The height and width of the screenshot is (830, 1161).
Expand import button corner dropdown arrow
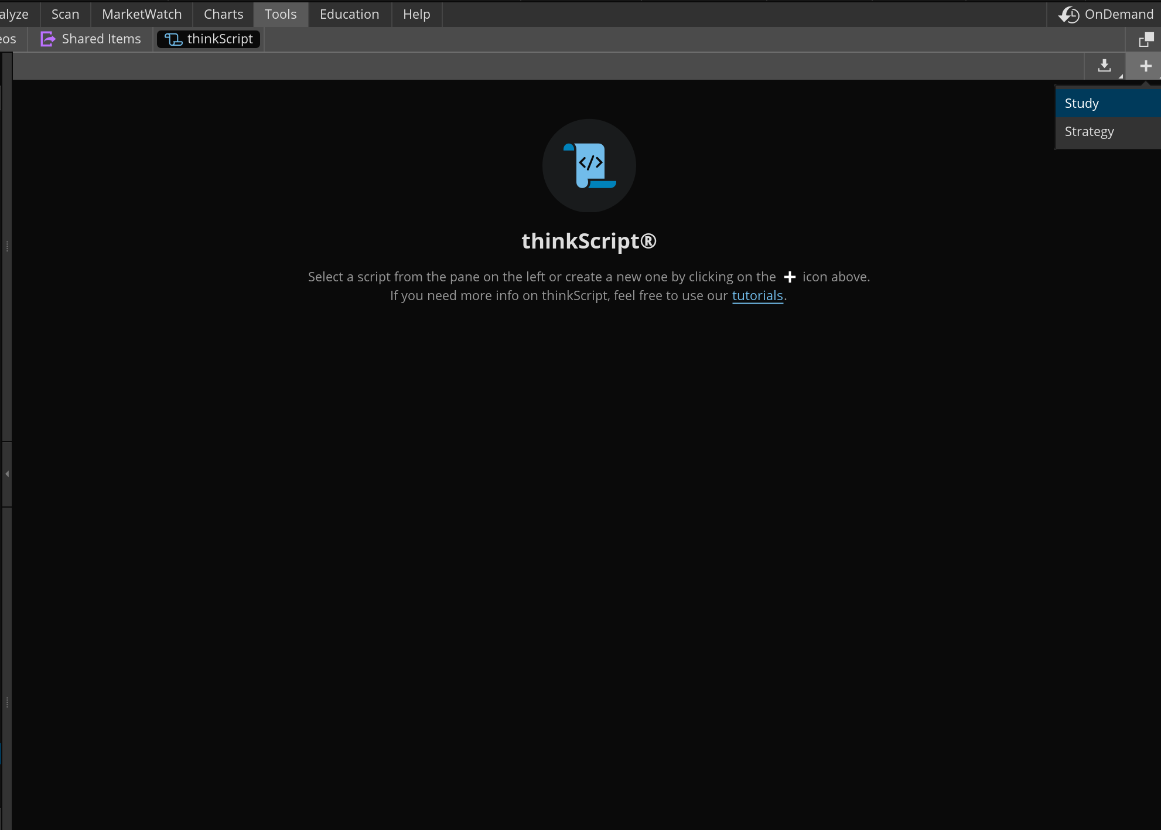pos(1120,76)
